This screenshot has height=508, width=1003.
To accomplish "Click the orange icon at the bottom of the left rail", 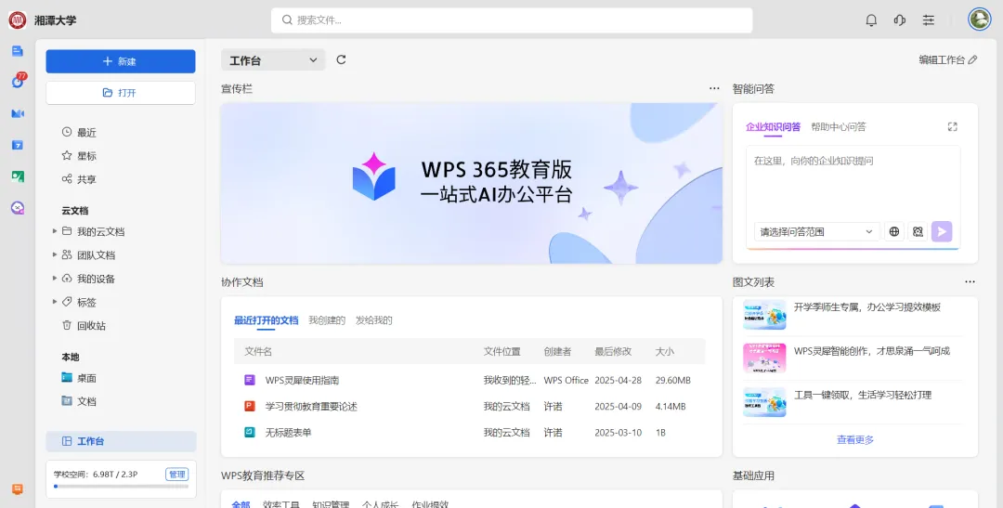I will click(18, 489).
